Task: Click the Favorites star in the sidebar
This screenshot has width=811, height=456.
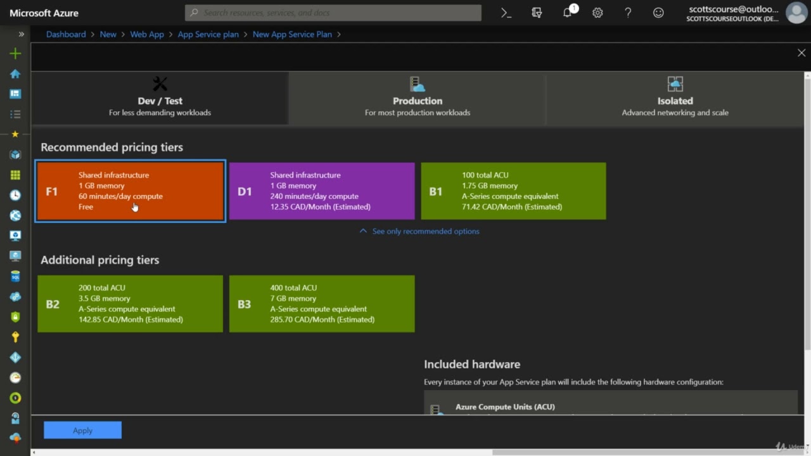Action: (x=15, y=134)
